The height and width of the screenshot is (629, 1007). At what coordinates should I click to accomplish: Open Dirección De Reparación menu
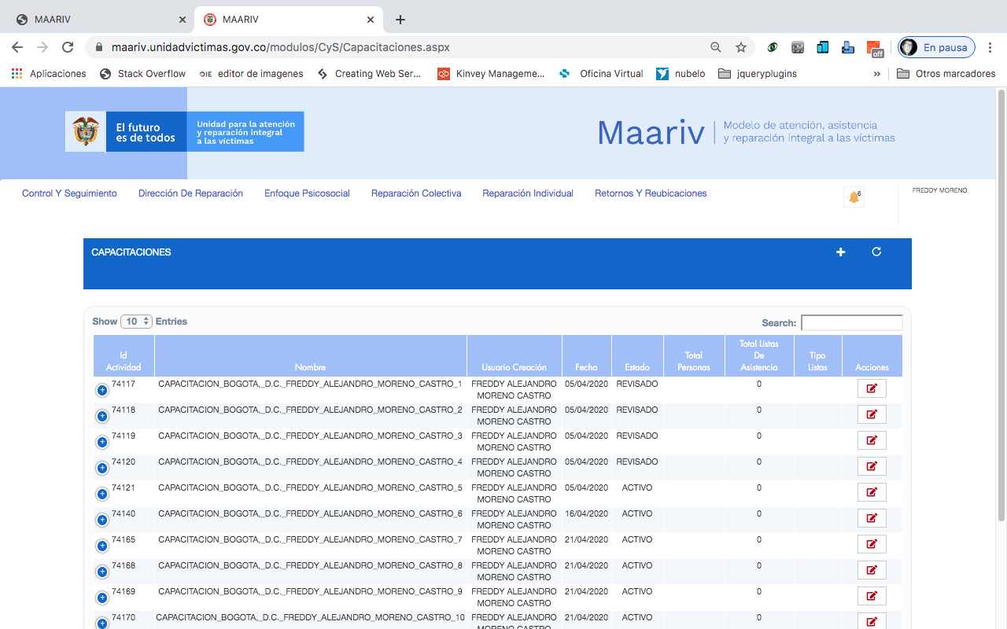[x=190, y=193]
